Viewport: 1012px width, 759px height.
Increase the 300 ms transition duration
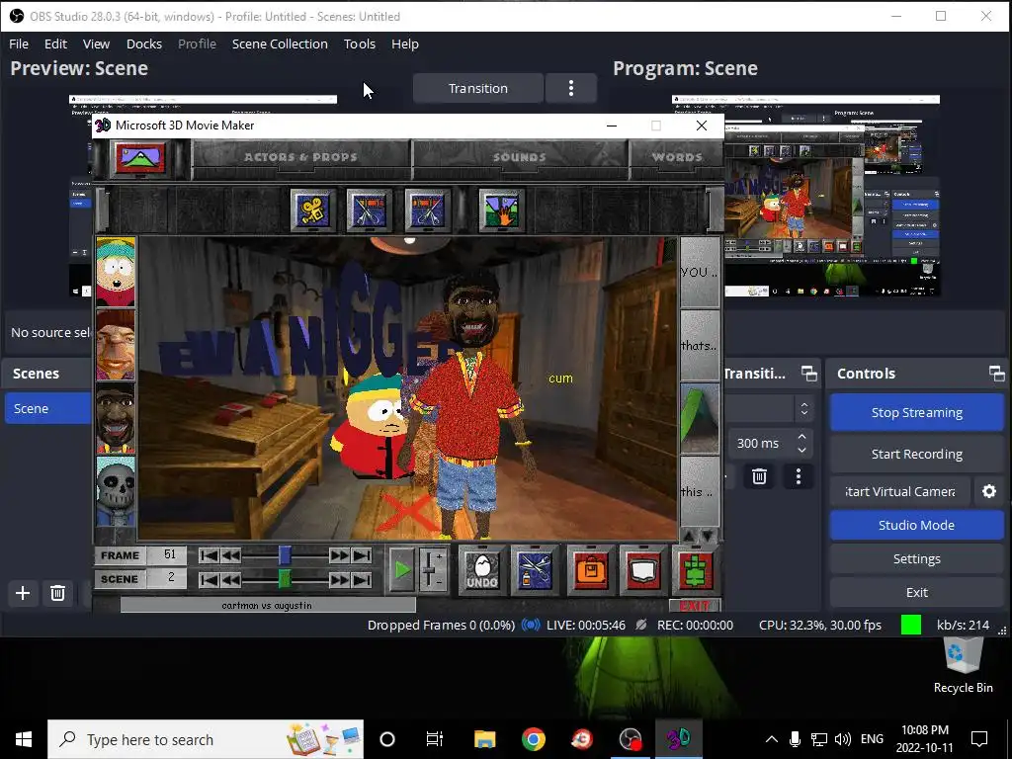pos(801,436)
